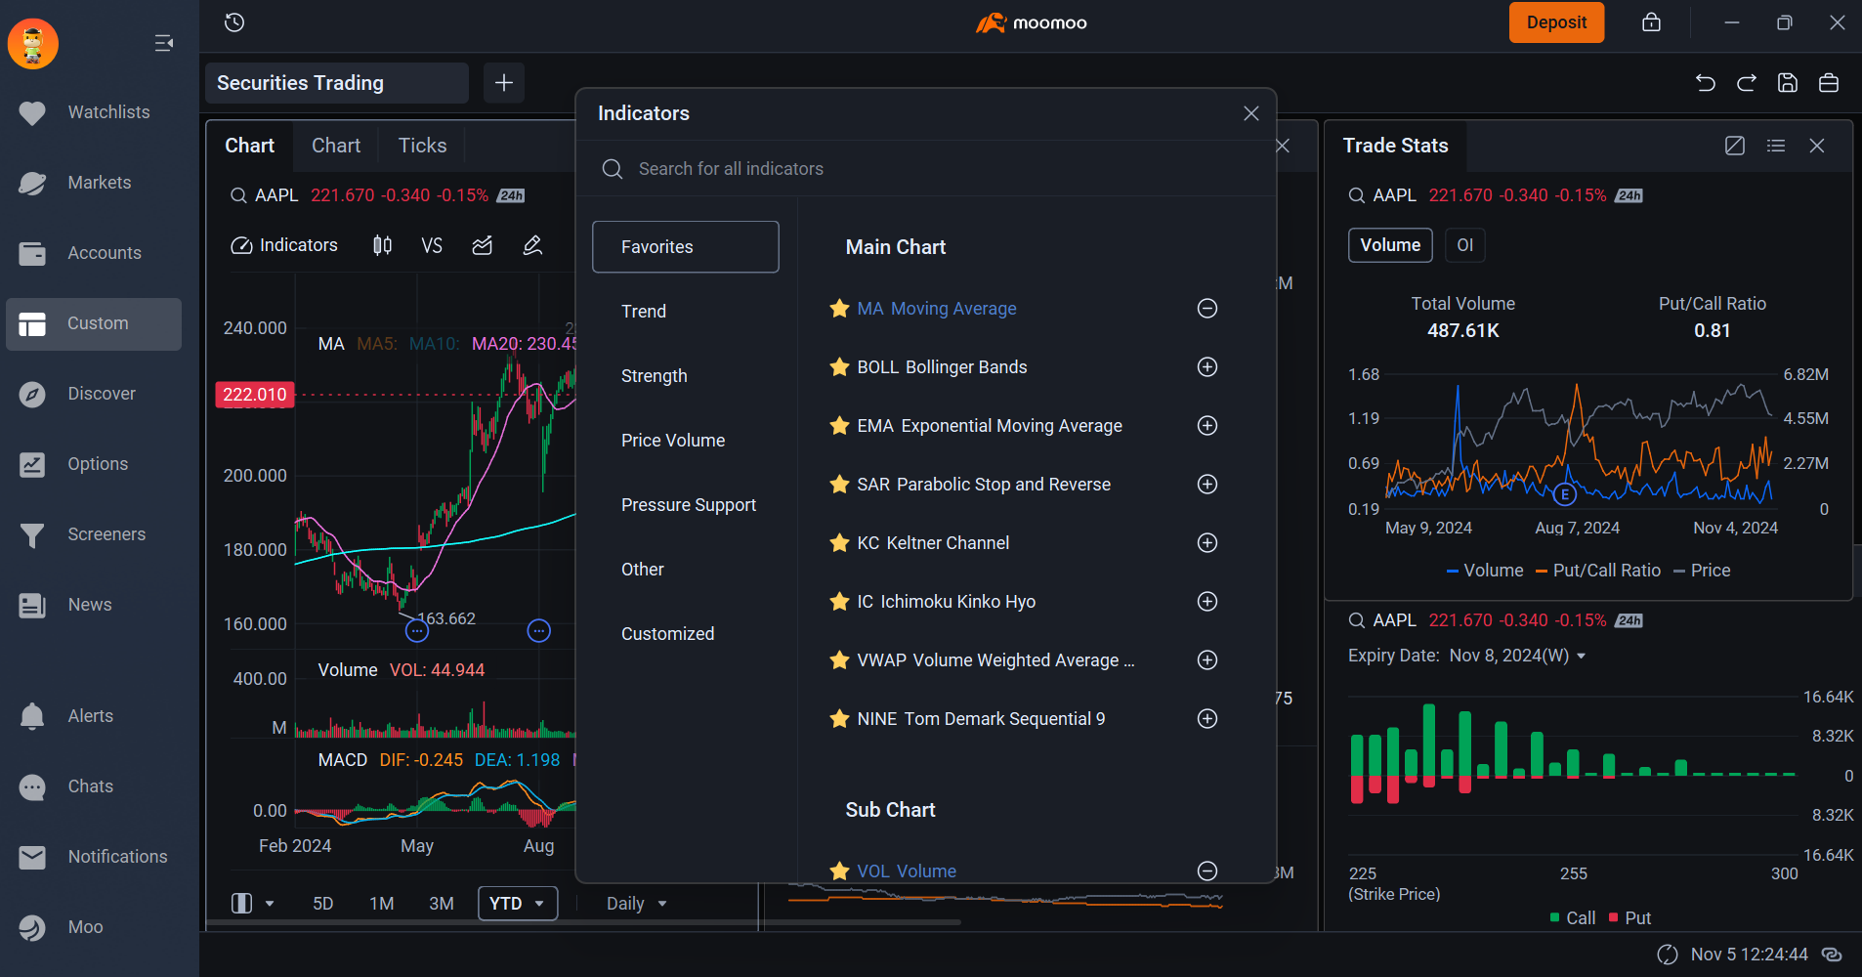Open the News section
The image size is (1862, 977).
coord(94,605)
